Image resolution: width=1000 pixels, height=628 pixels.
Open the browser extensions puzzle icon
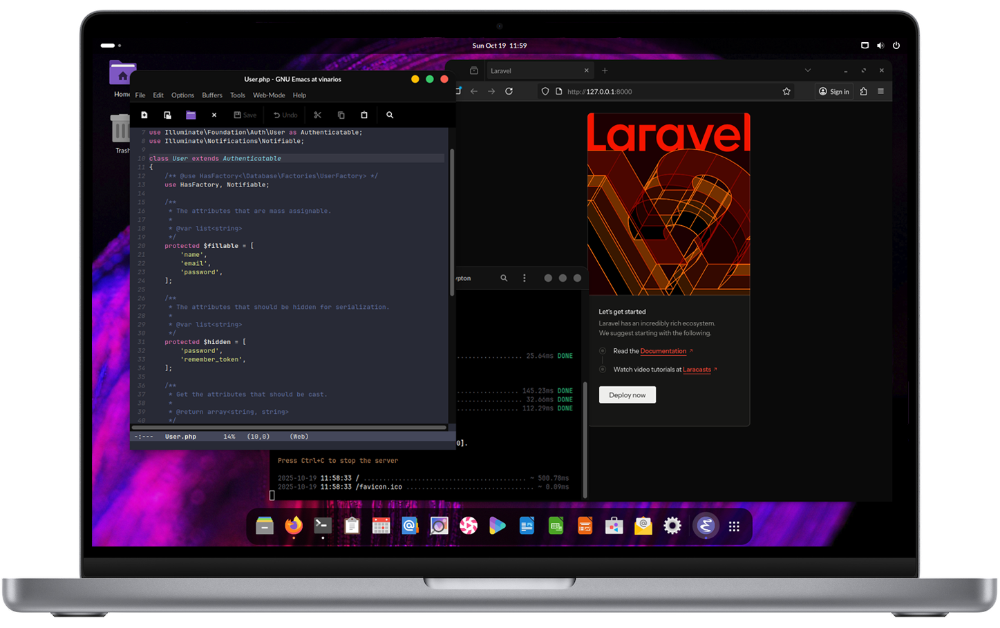coord(863,91)
